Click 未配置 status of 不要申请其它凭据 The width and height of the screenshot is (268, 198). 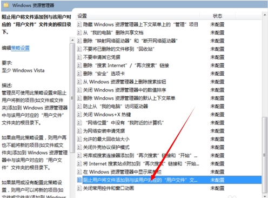pyautogui.click(x=217, y=57)
